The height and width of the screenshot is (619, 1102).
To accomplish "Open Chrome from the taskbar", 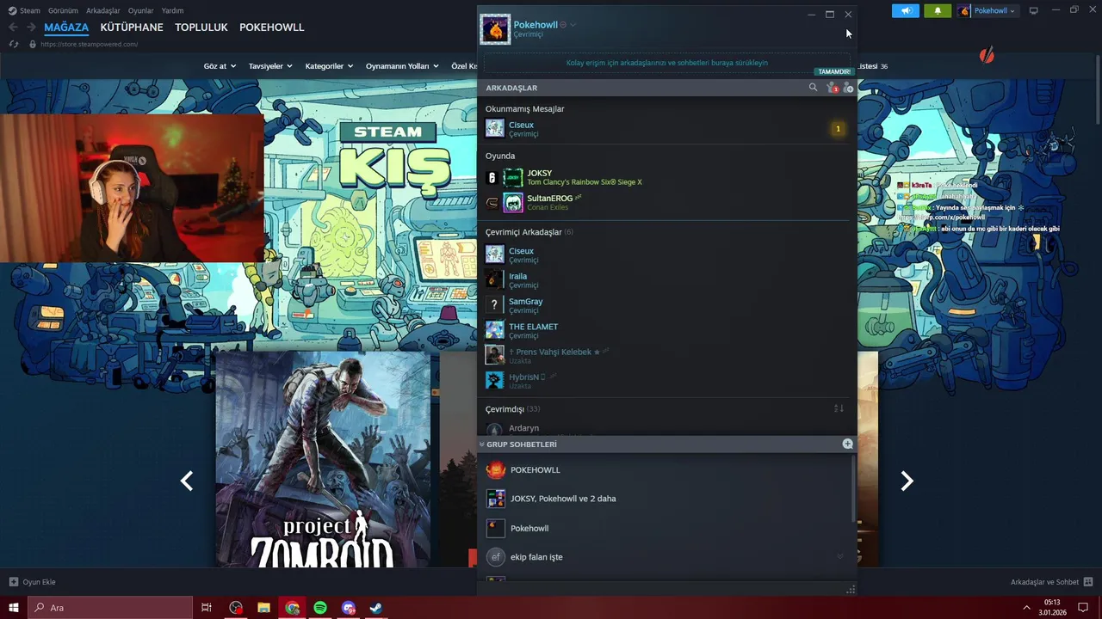I will [x=293, y=608].
